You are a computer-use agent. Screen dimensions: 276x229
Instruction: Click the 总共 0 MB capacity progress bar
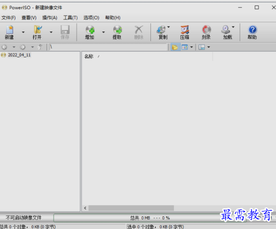click(x=150, y=218)
